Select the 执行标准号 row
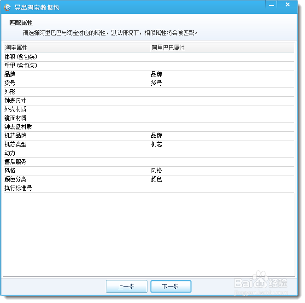 (x=149, y=188)
